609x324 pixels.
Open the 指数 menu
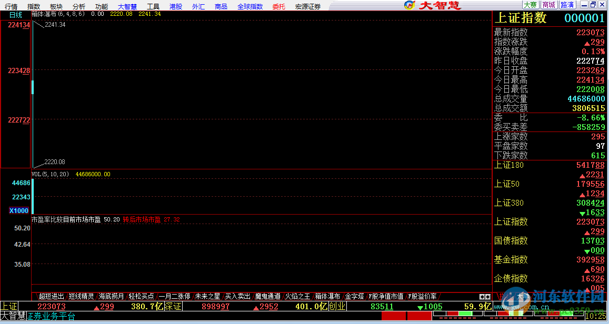tap(33, 6)
